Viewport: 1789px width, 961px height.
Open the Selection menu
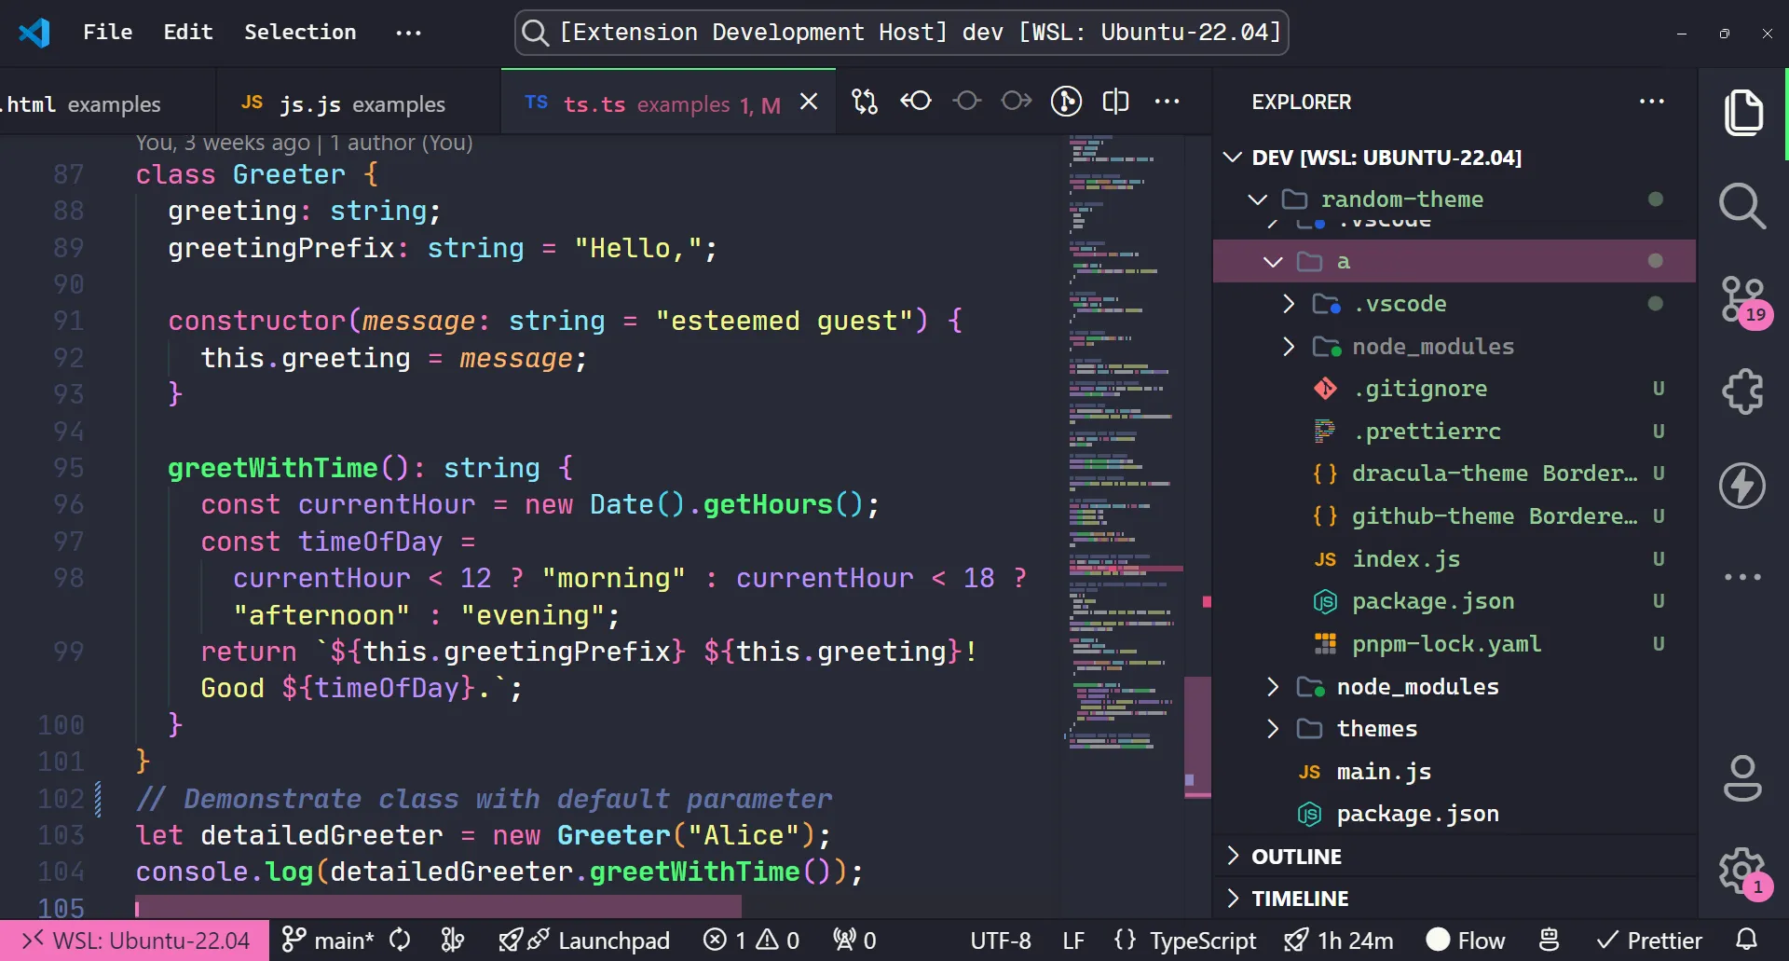pos(300,33)
